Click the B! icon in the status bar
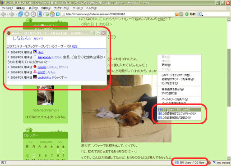 pyautogui.click(x=177, y=163)
